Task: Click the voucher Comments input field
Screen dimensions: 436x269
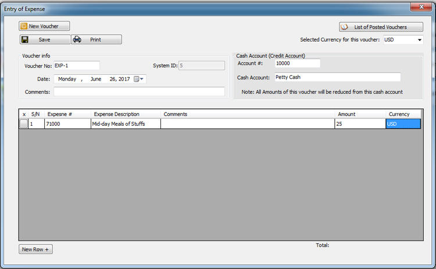Action: (139, 92)
